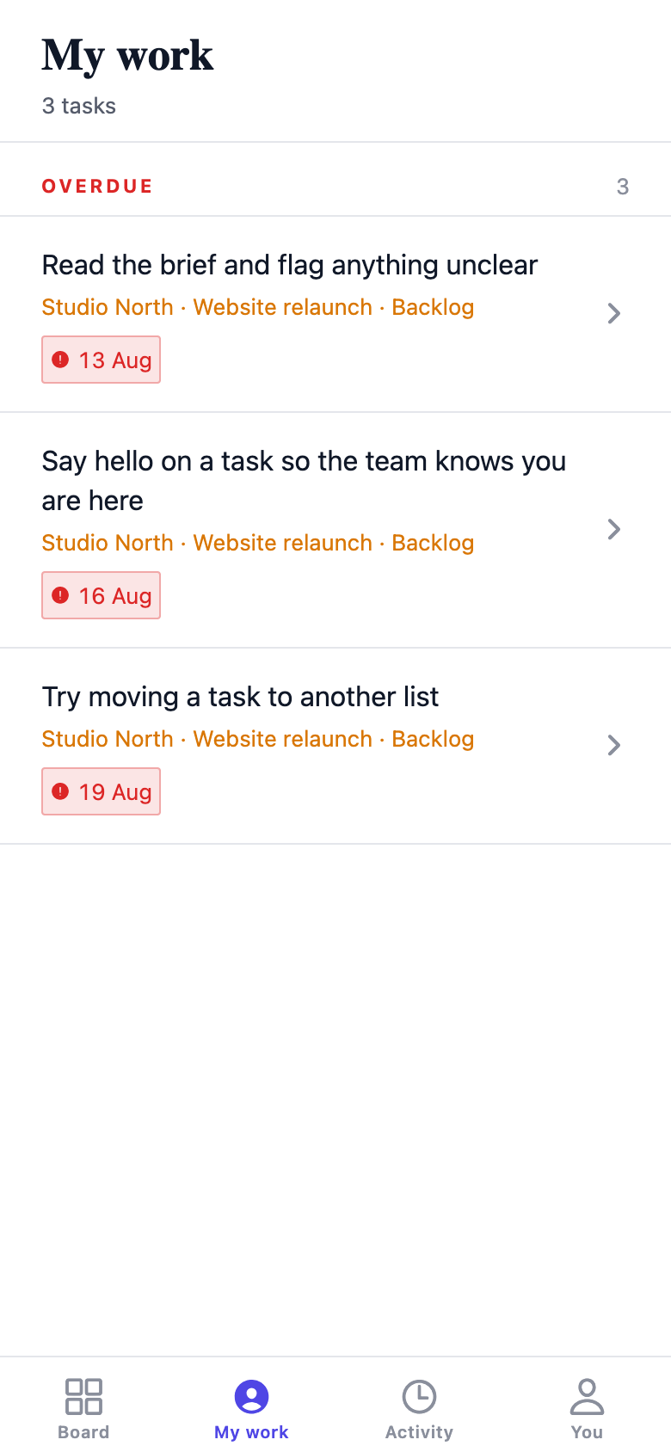Click the 13 Aug due date badge
This screenshot has width=671, height=1452.
[102, 360]
